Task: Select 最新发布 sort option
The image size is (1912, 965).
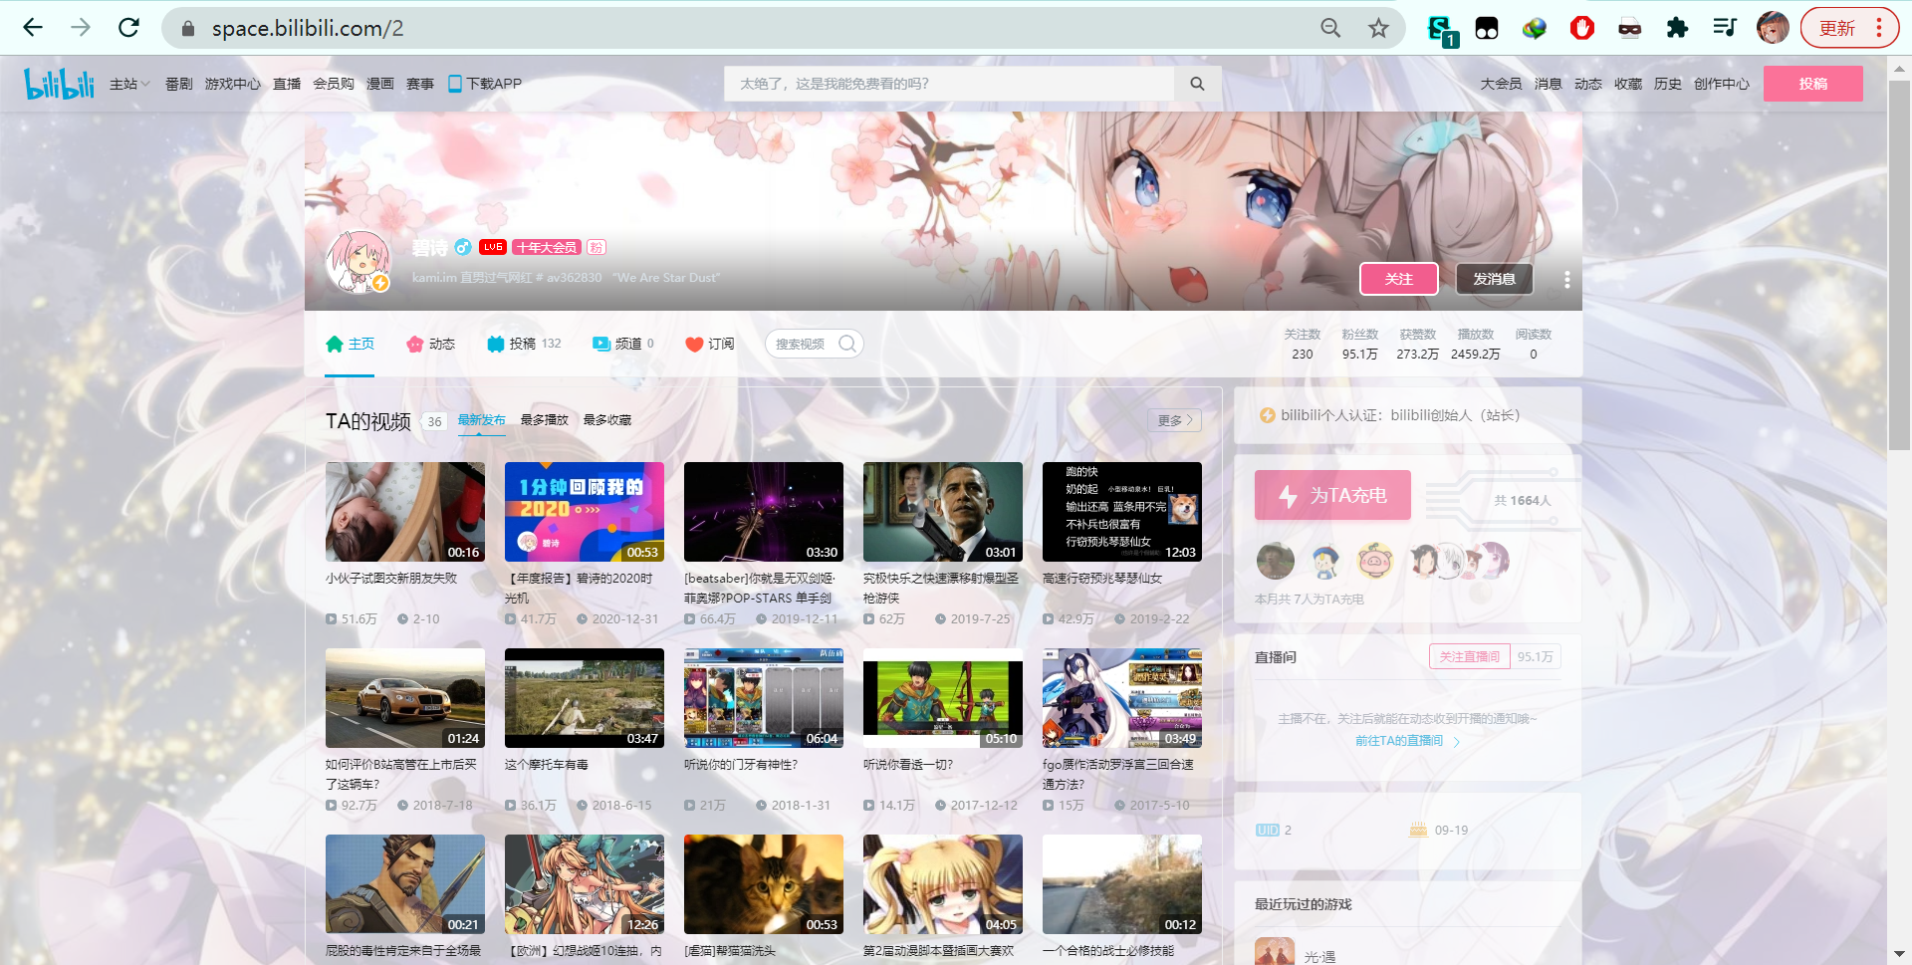Action: (482, 420)
